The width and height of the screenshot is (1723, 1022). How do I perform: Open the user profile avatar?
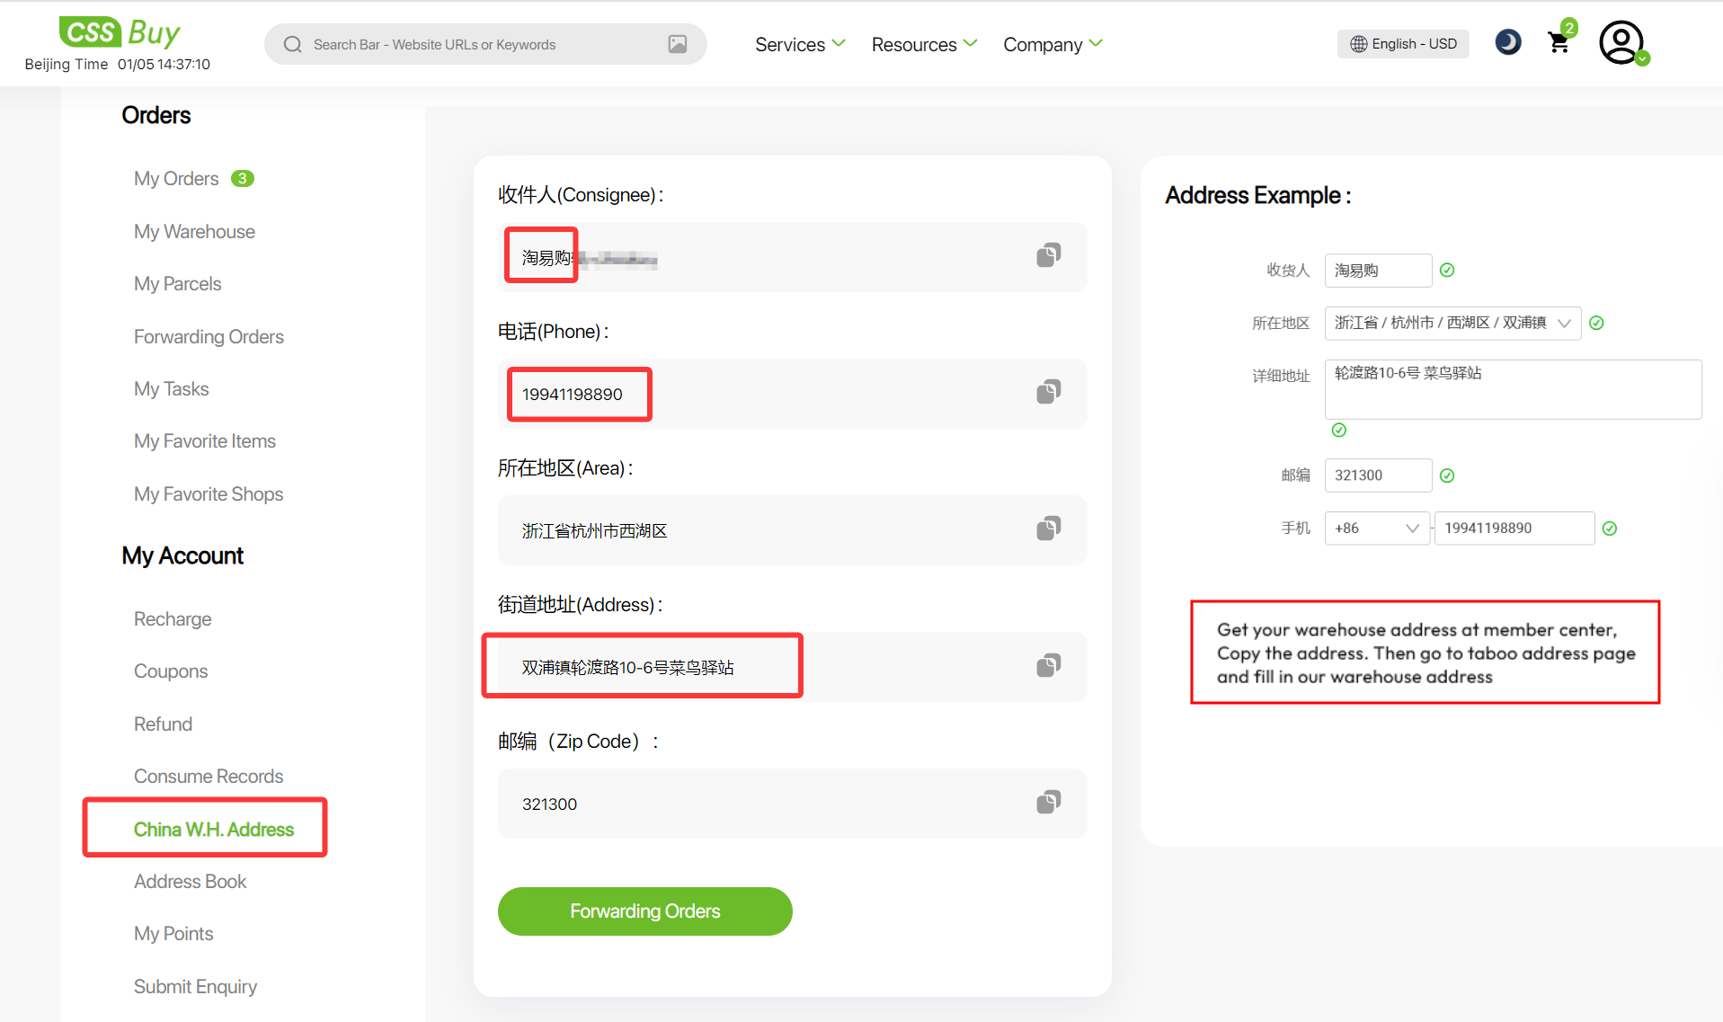coord(1621,43)
